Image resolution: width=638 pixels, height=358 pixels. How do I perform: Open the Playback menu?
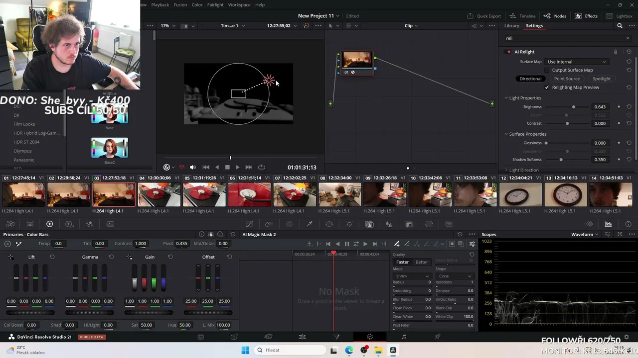click(x=160, y=5)
